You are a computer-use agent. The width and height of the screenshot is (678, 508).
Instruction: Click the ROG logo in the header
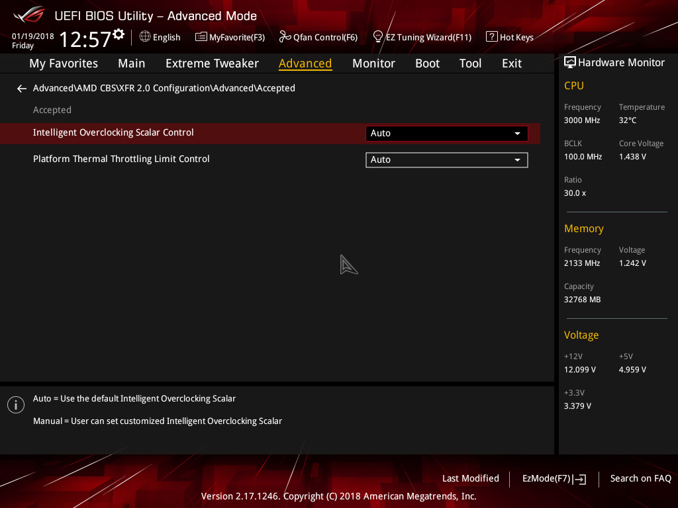pos(29,15)
